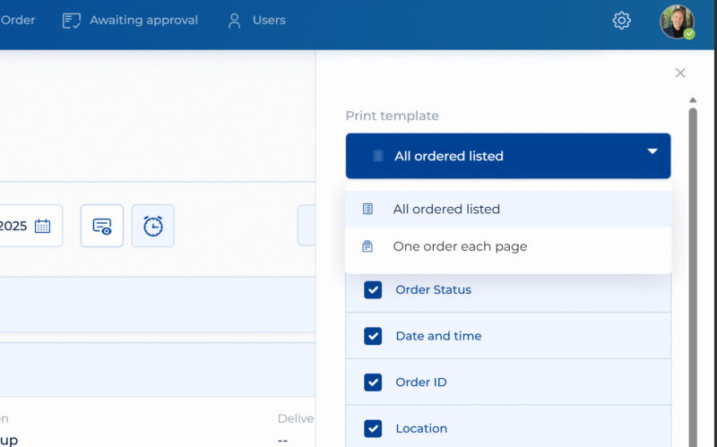Click the page icon beside One order each page
Viewport: 717px width, 447px height.
[x=367, y=246]
